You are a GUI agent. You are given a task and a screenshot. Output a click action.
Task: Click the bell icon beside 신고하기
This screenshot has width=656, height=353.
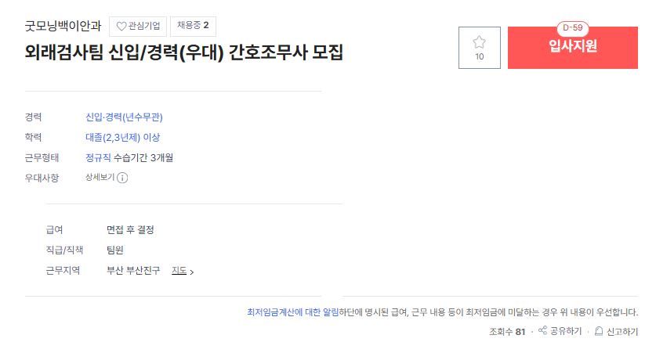click(599, 331)
